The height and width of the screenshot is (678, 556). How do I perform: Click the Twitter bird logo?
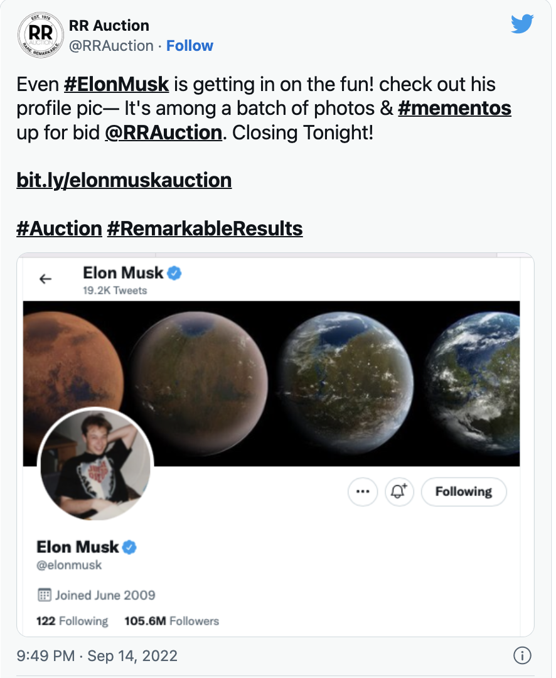click(x=521, y=24)
